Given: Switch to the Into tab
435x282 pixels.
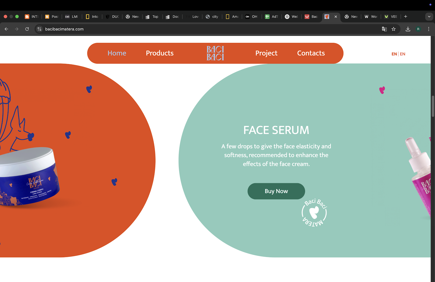Looking at the screenshot, I should [92, 17].
